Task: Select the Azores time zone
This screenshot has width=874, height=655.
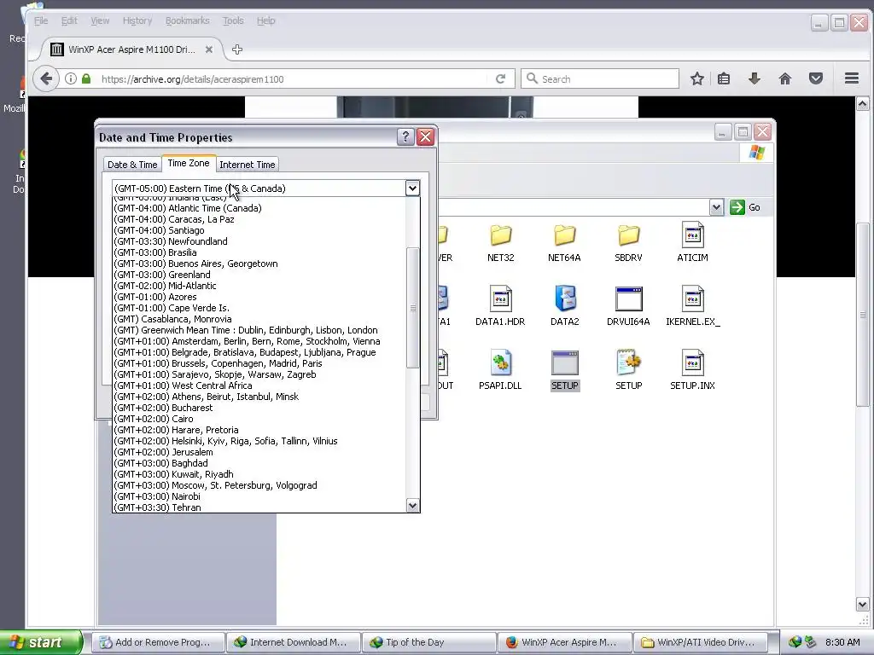Action: pyautogui.click(x=259, y=297)
